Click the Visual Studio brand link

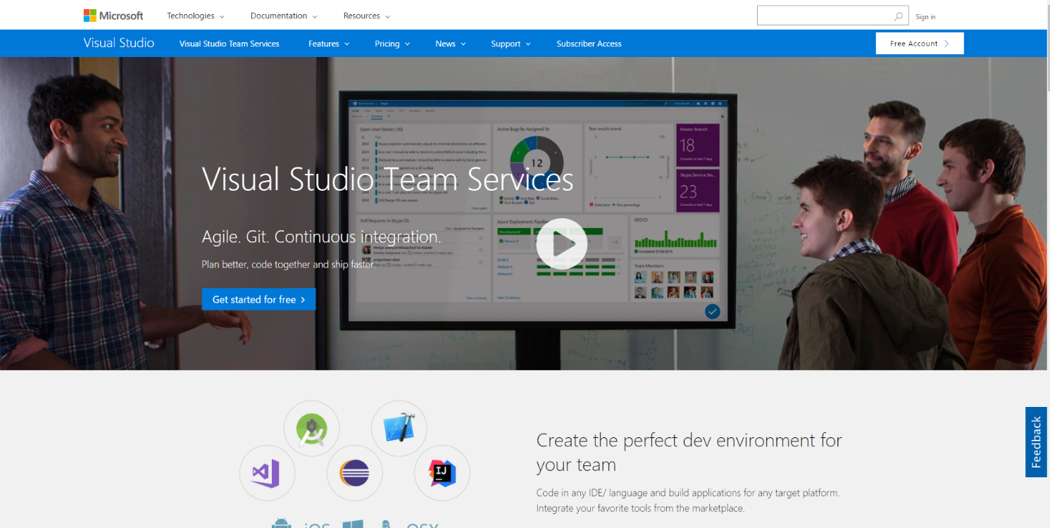coord(119,43)
